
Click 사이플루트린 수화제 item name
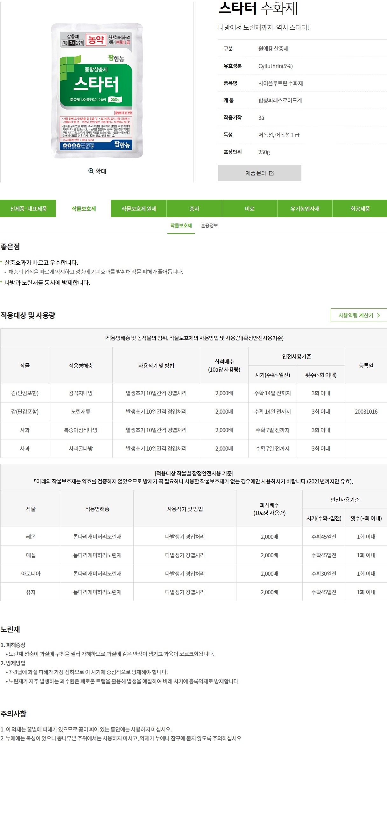(x=280, y=83)
